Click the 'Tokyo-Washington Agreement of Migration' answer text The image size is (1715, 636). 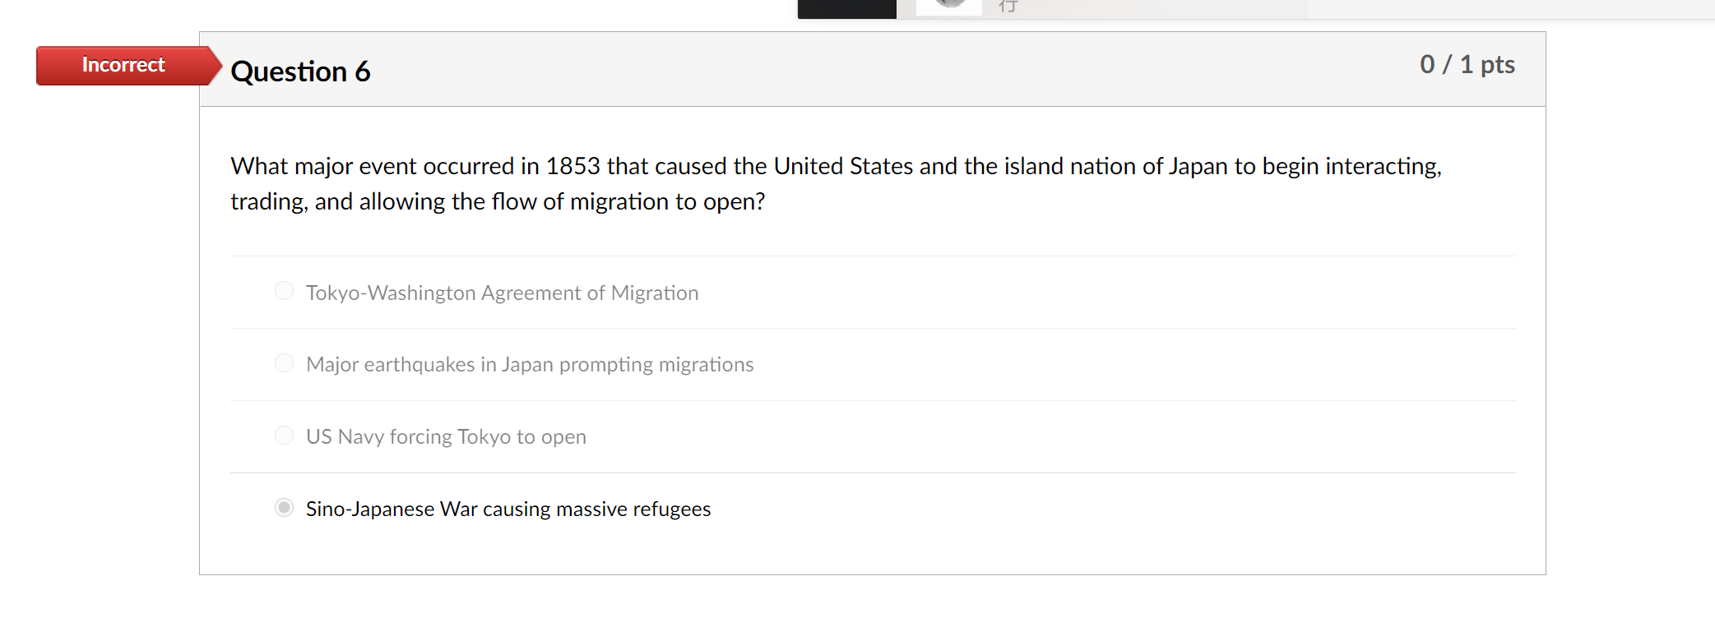click(502, 293)
